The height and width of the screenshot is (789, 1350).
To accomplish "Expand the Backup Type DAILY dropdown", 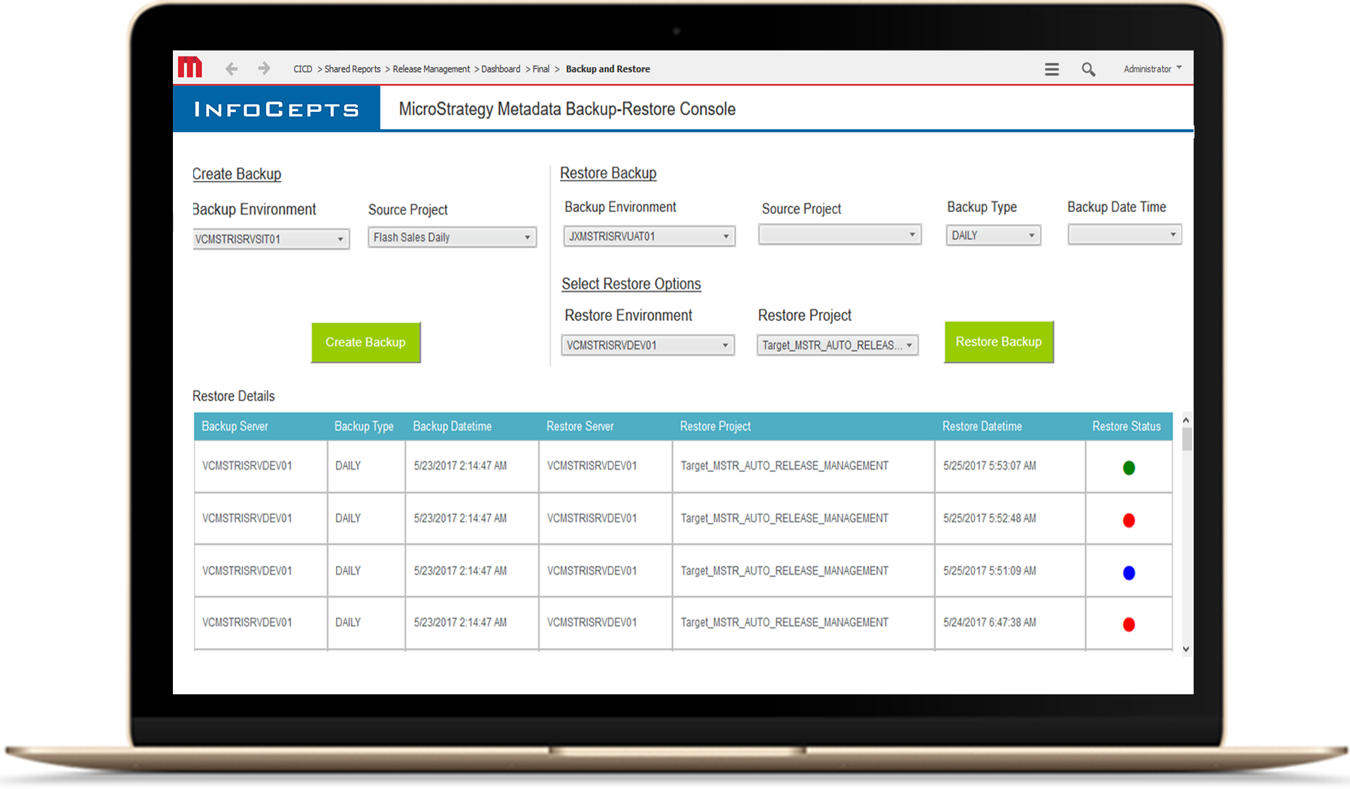I will [x=993, y=235].
